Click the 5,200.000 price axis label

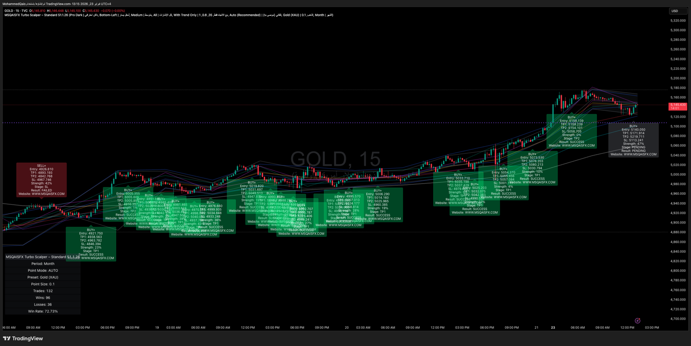click(x=678, y=78)
